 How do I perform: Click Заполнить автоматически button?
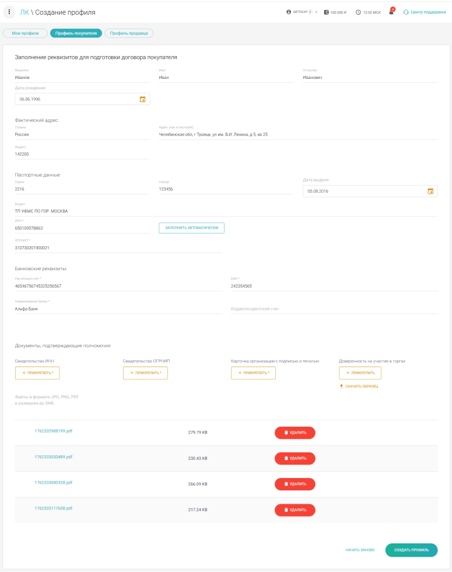coord(191,228)
